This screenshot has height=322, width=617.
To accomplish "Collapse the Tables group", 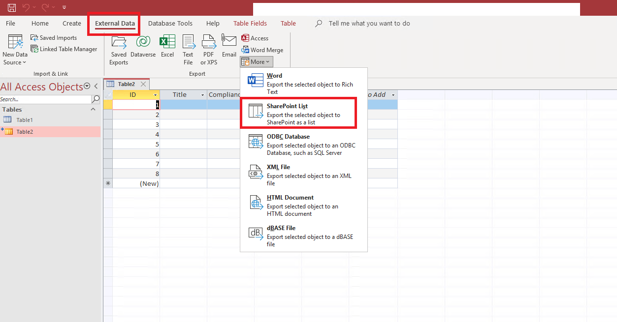I will coord(93,109).
